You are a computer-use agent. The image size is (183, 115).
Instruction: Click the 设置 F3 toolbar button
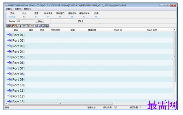36,15
